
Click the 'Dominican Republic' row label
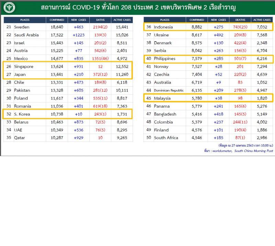(x=169, y=90)
